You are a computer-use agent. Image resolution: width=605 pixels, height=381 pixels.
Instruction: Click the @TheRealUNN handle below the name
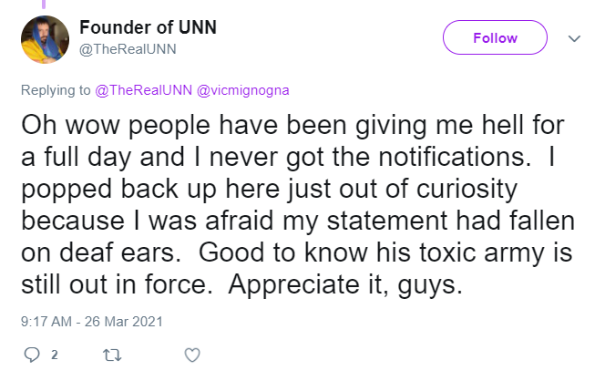coord(128,49)
